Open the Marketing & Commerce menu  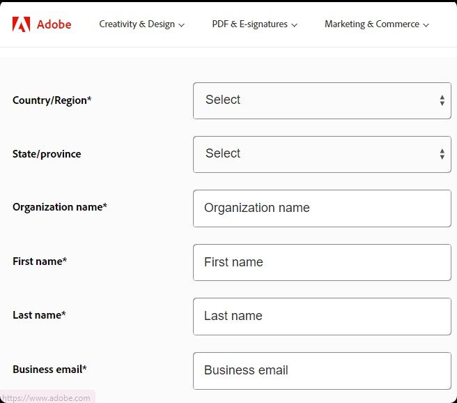[x=377, y=24]
